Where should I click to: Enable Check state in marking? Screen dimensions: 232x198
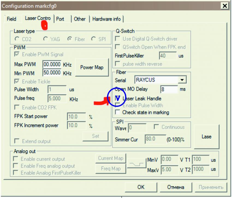tap(118, 112)
